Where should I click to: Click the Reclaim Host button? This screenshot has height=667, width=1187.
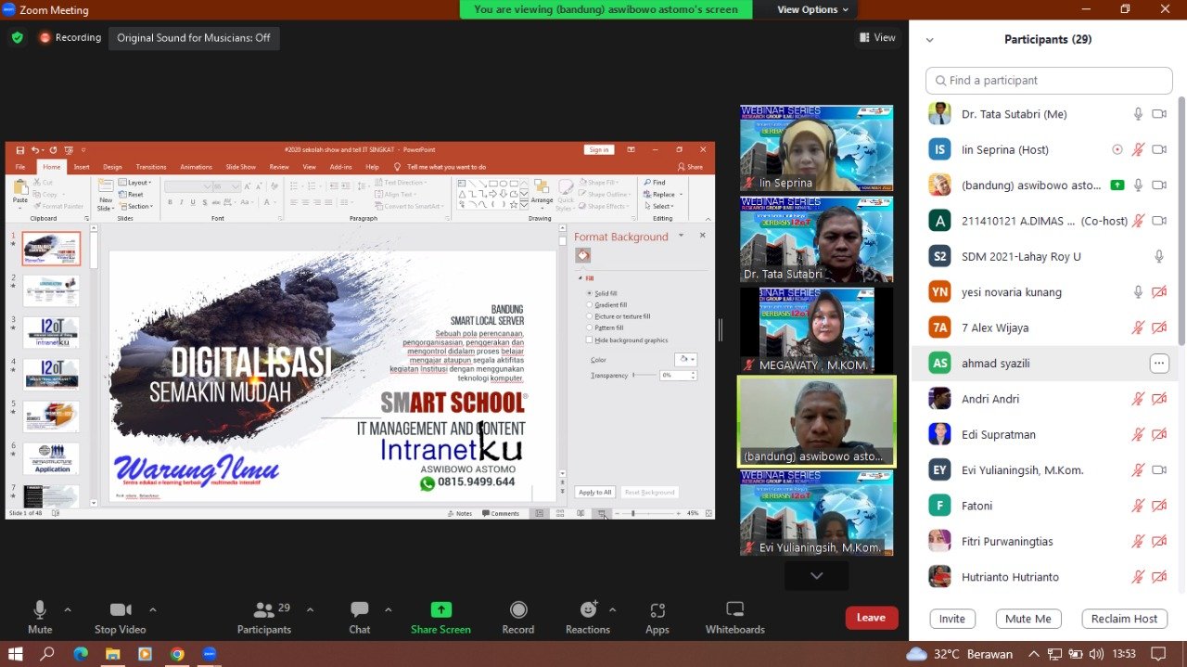pos(1124,619)
